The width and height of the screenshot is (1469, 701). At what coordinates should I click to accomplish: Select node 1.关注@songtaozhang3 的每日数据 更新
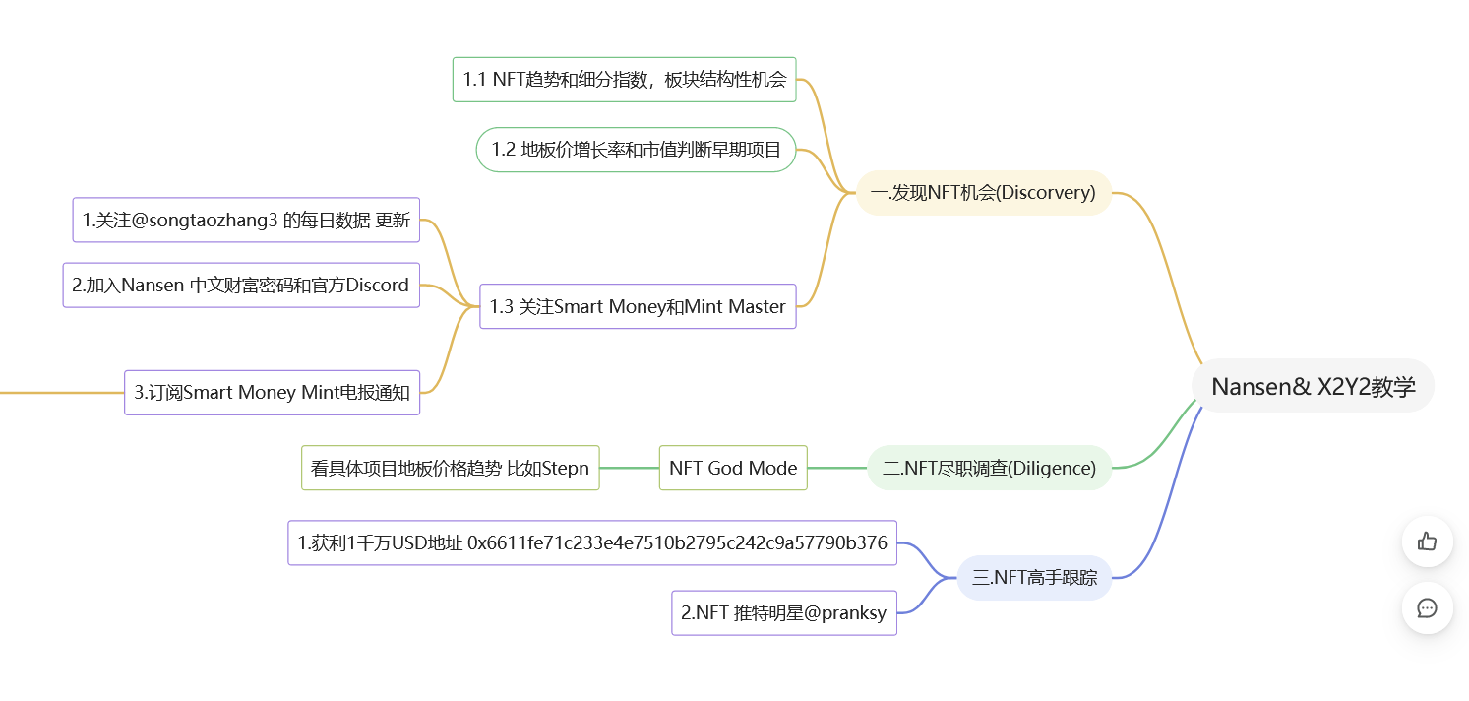pyautogui.click(x=246, y=220)
